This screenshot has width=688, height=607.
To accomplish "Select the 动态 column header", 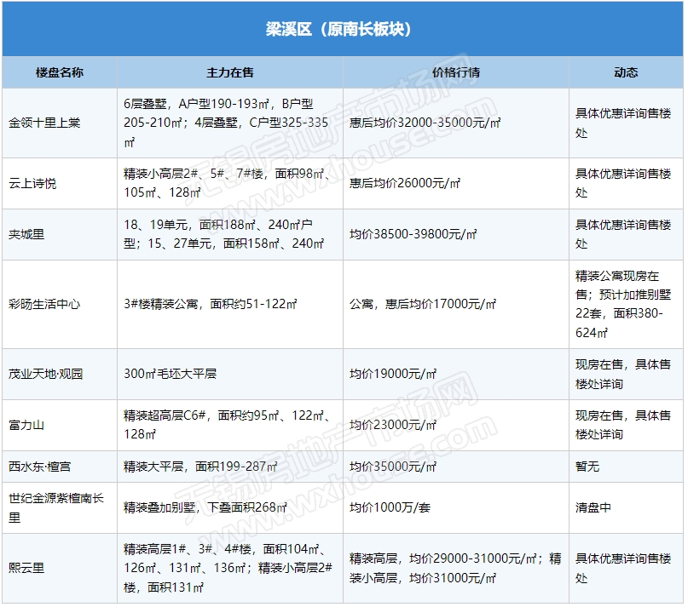I will point(626,72).
